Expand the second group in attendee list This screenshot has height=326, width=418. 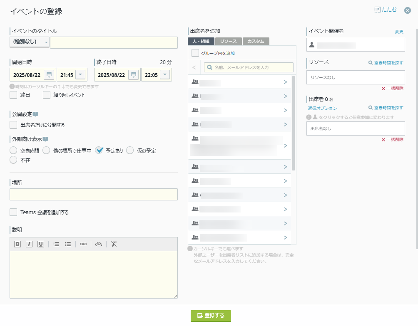coord(285,96)
